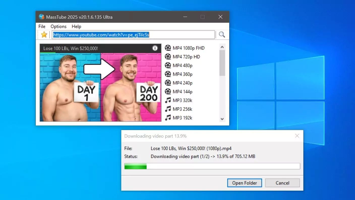Click music note icon beside MP3 256k
The image size is (355, 200).
(168, 109)
